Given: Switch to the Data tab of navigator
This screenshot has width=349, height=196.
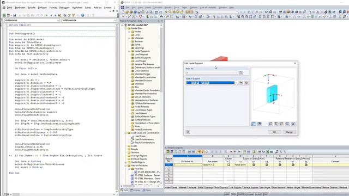Looking at the screenshot, I should coord(124,190).
